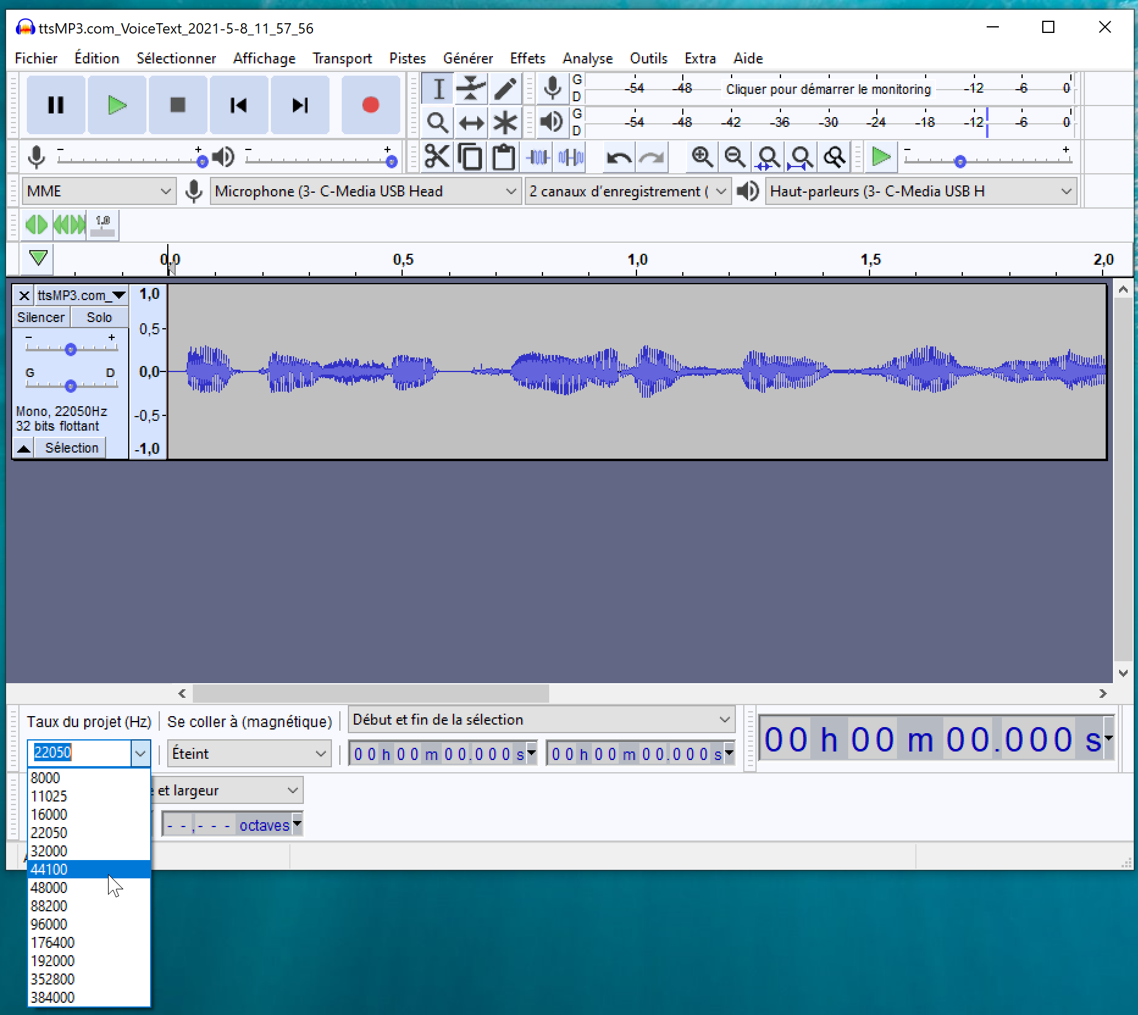The width and height of the screenshot is (1138, 1015).
Task: Enable Solo on the ttsMP3.com track
Action: 99,317
